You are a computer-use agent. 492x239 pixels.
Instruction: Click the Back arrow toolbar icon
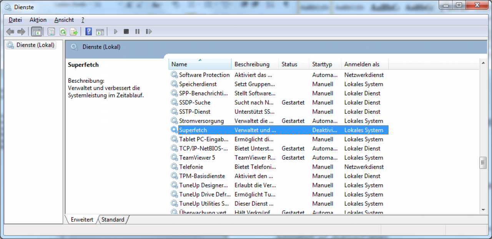10,31
